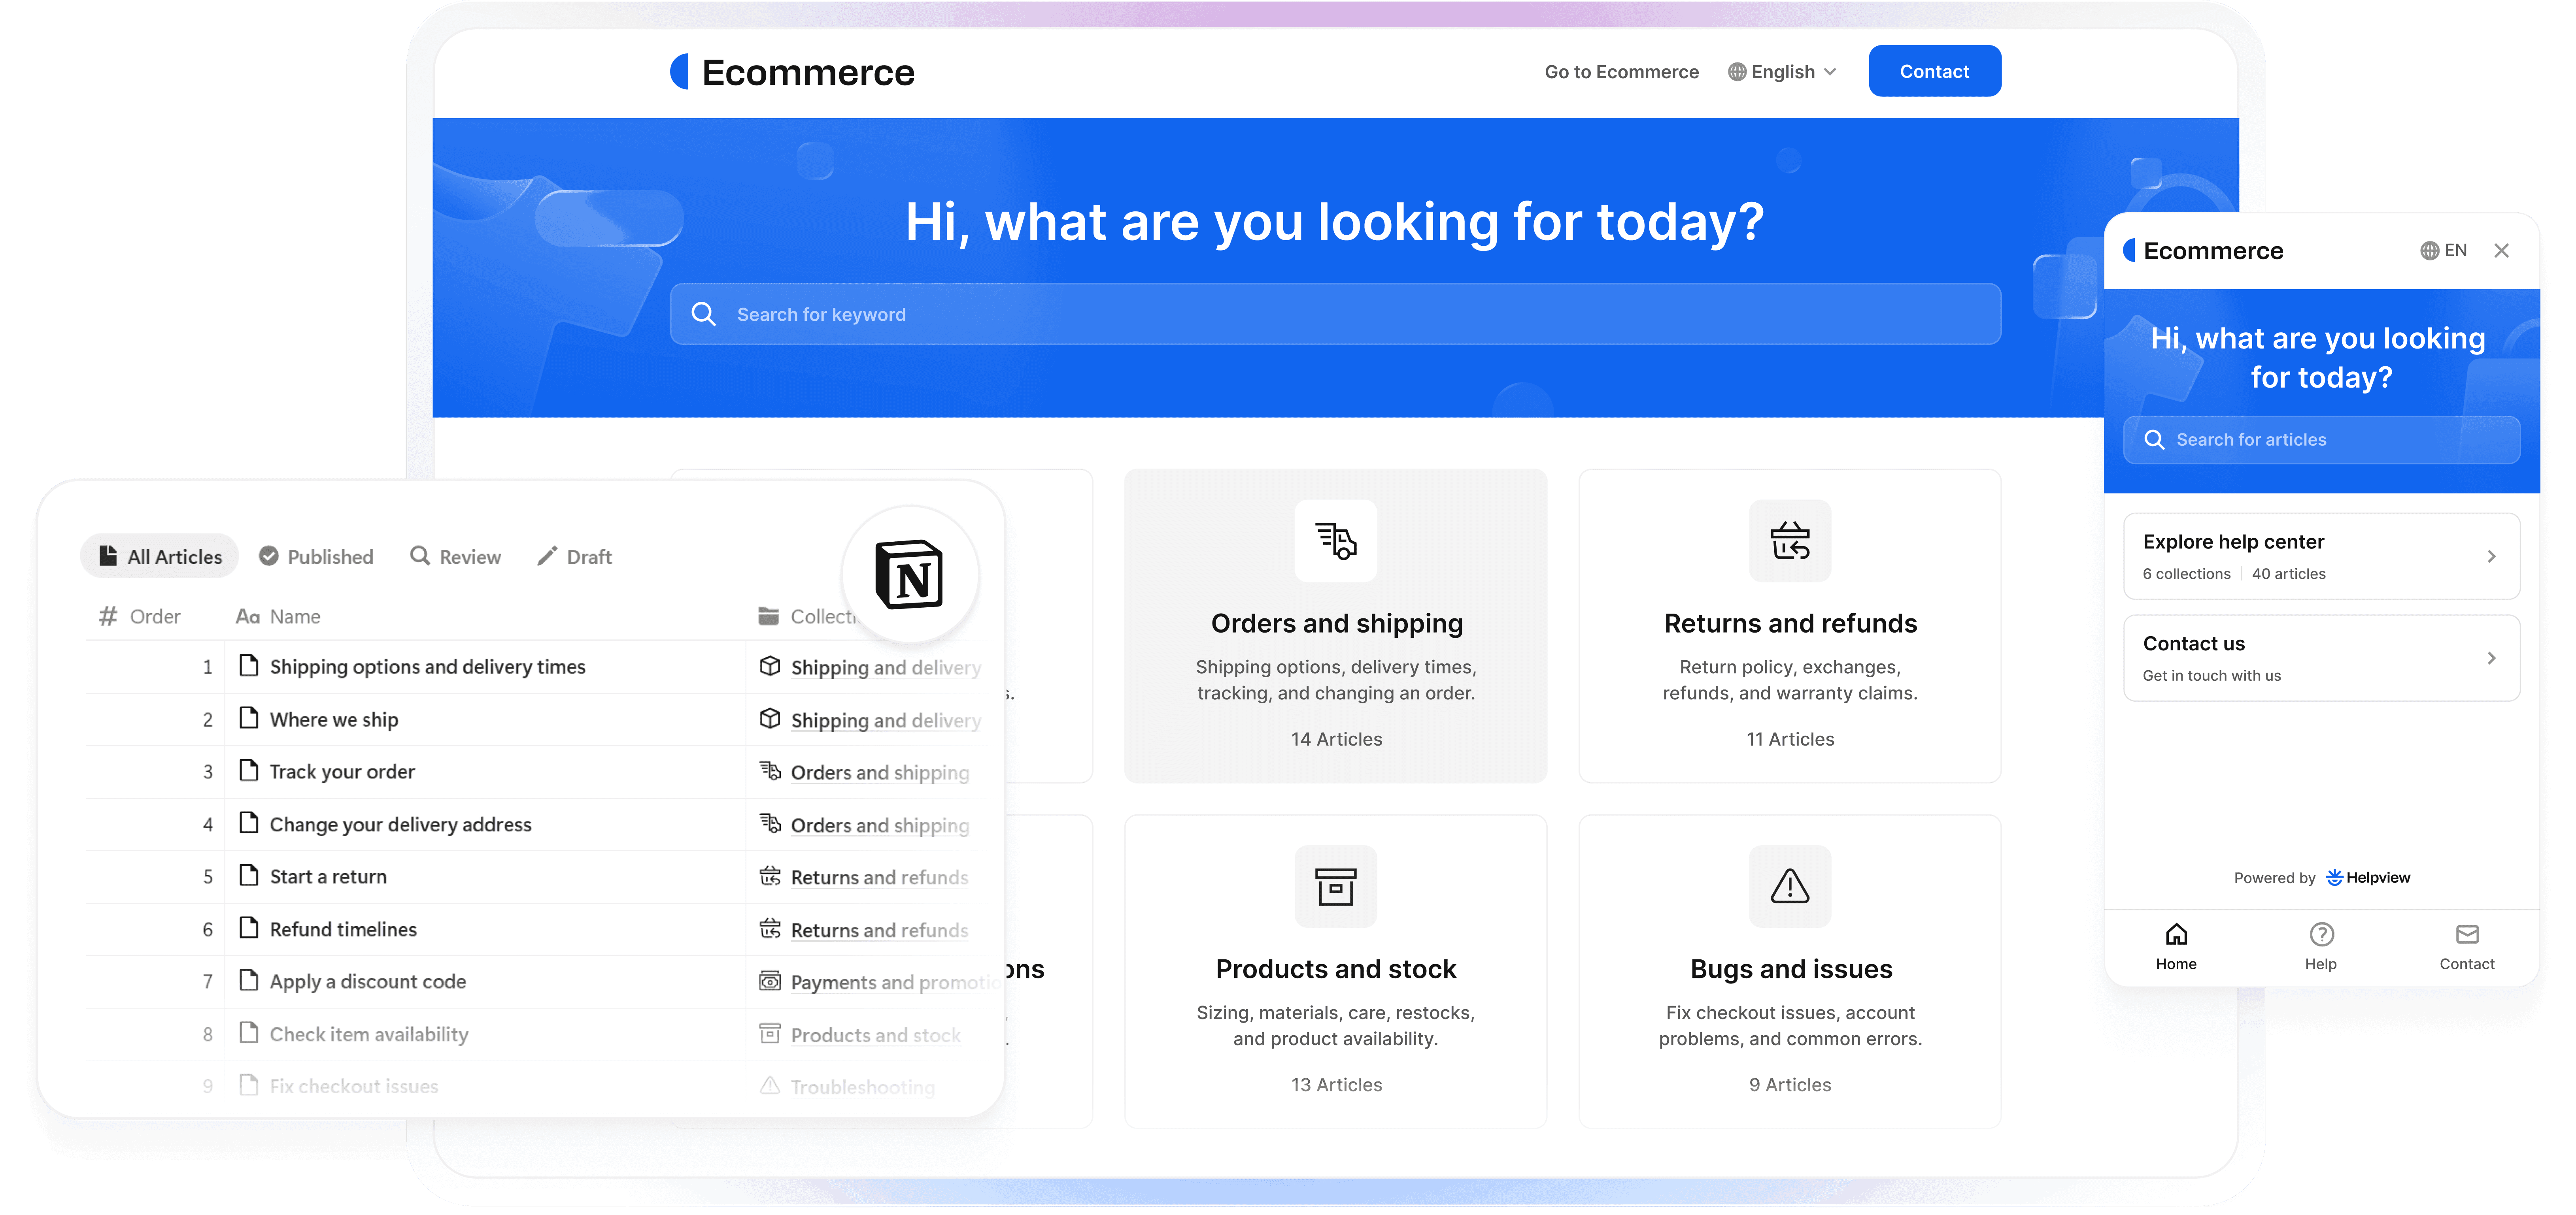The width and height of the screenshot is (2576, 1215).
Task: Click the page icon for Shipping options row
Action: 249,665
